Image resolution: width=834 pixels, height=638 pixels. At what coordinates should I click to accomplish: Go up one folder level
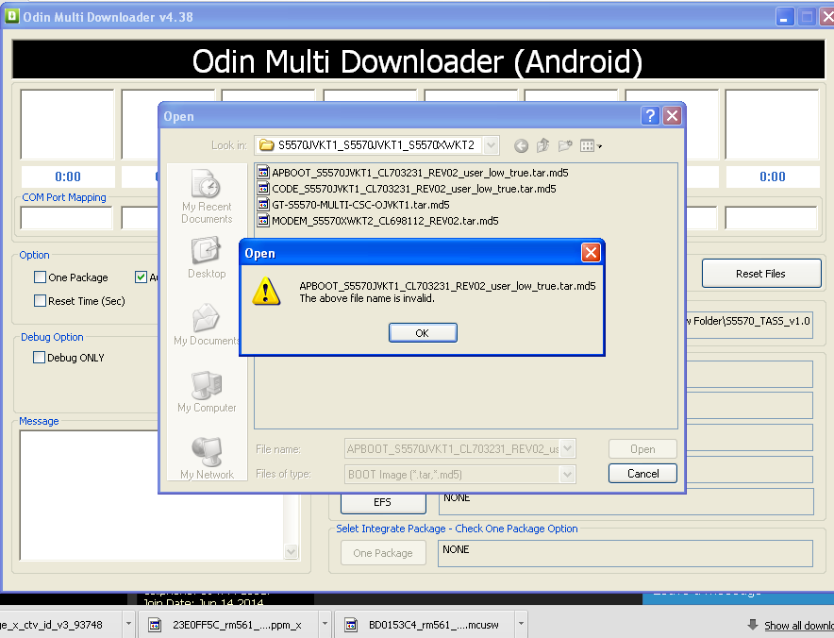[x=543, y=145]
